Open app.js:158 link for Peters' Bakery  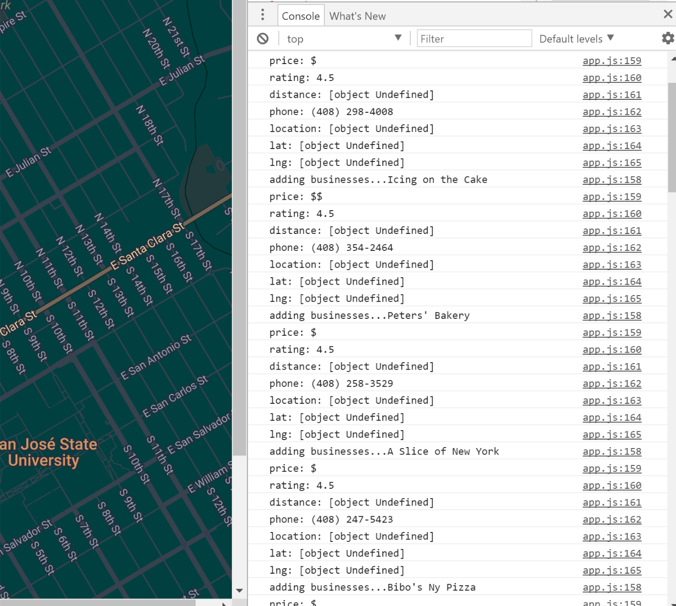click(611, 316)
